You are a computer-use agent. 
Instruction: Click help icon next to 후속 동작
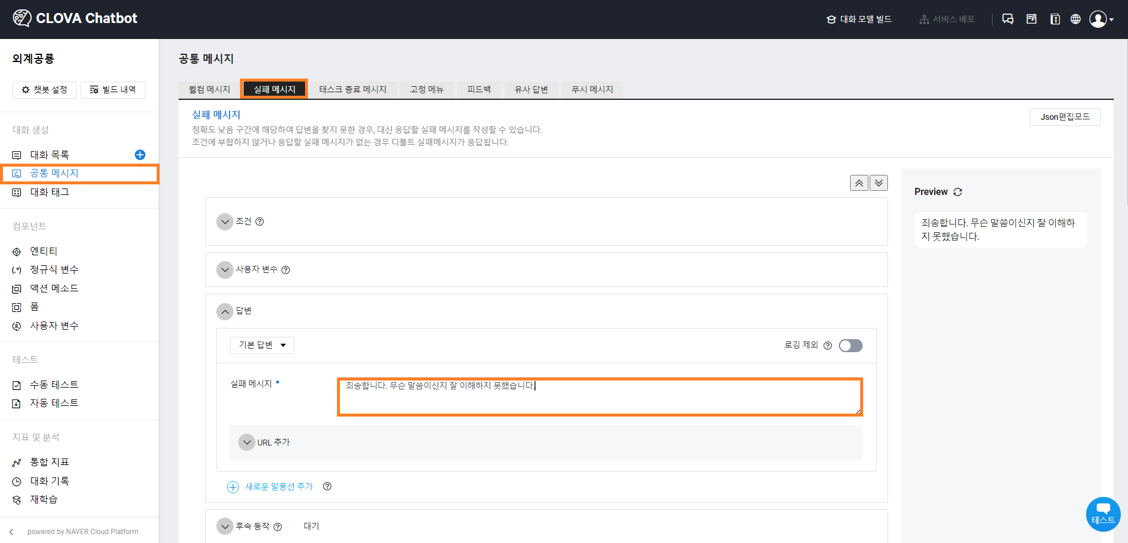tap(278, 527)
